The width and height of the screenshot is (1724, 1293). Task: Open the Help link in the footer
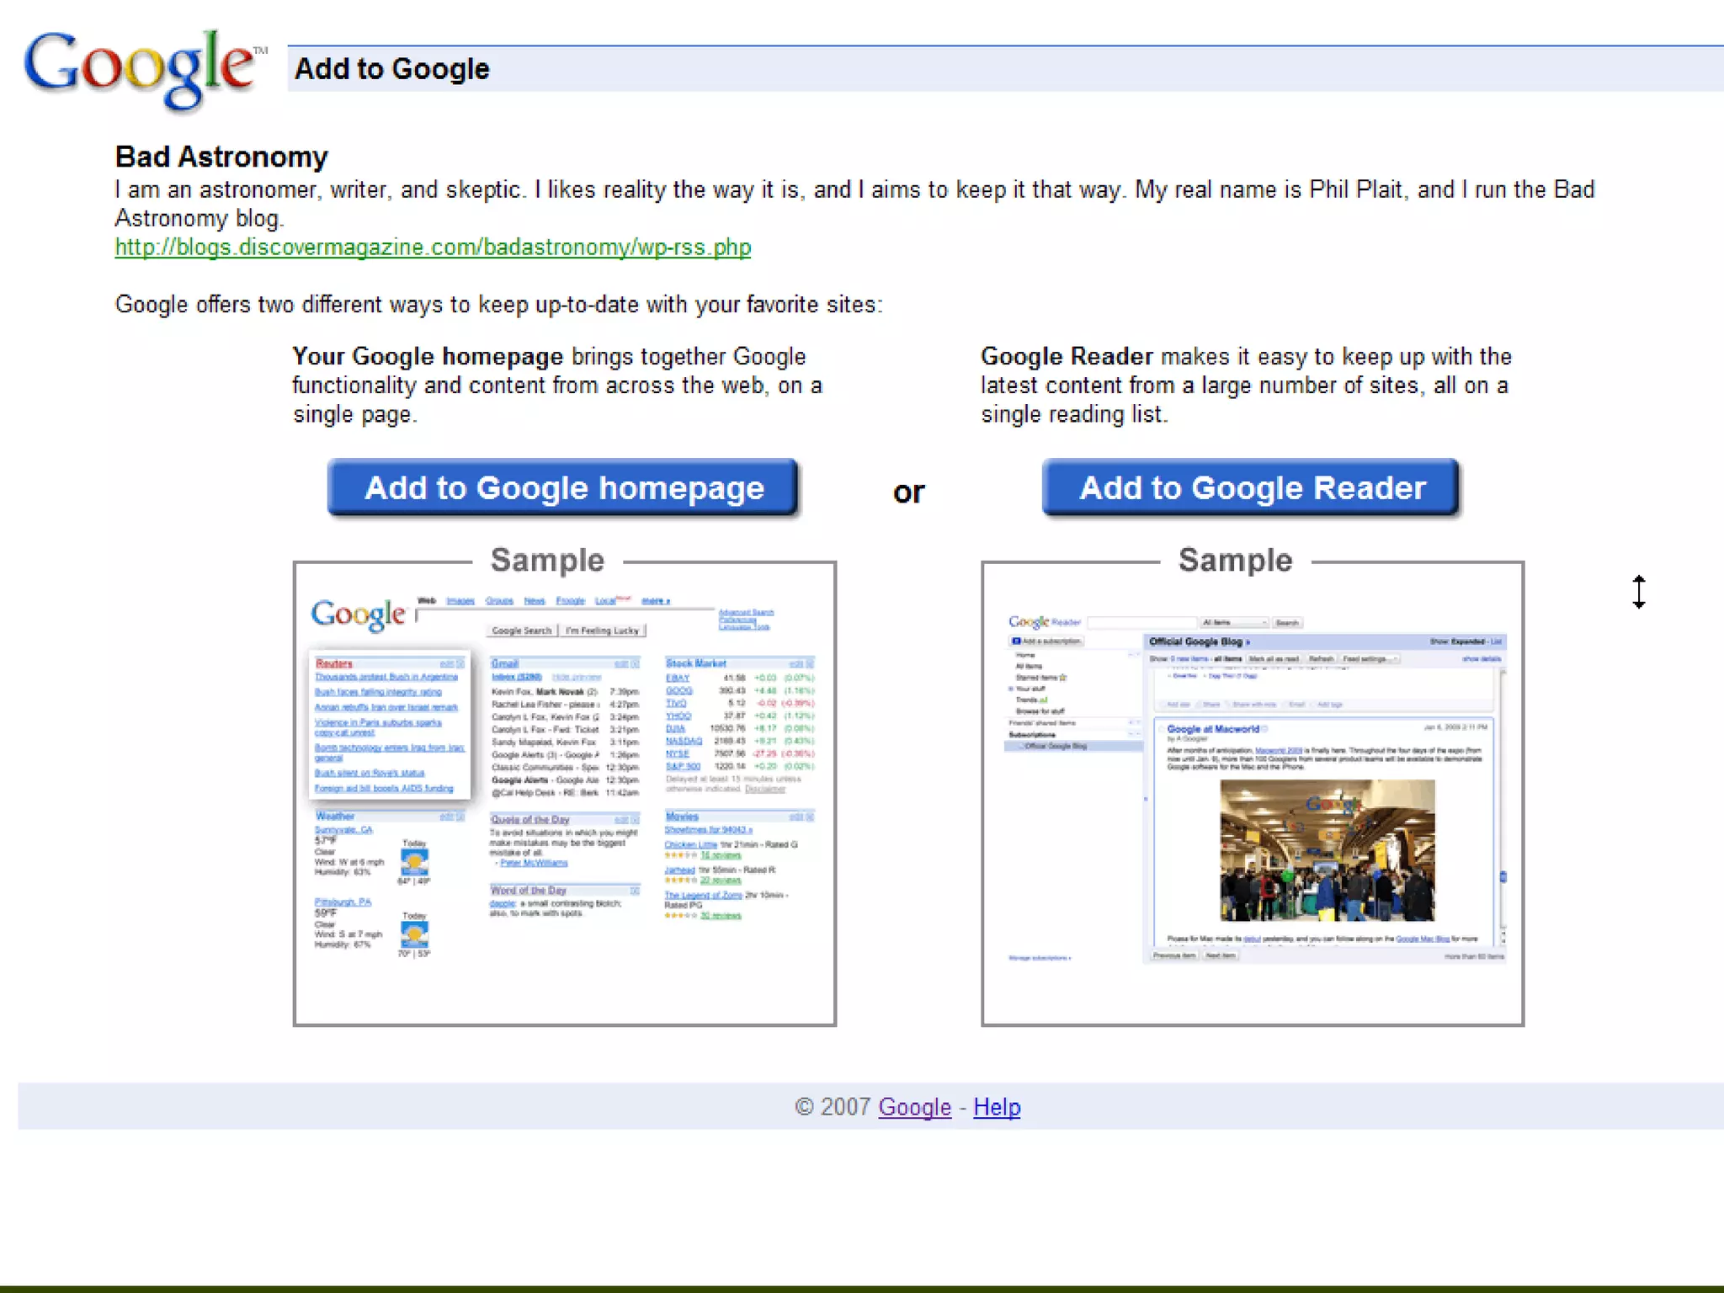pos(997,1107)
